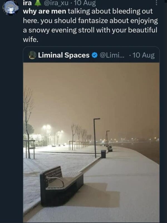Click the bold "why are men" text

44,12
